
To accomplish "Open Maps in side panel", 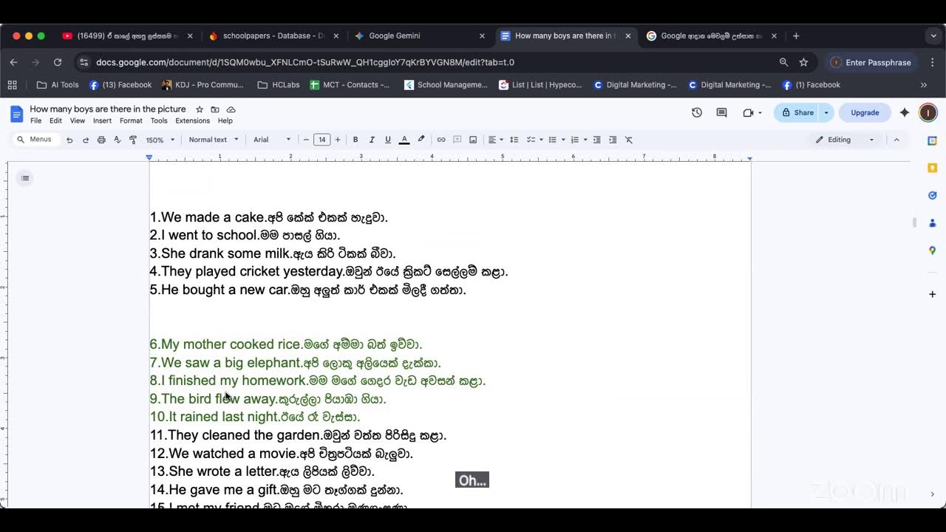I will point(933,250).
